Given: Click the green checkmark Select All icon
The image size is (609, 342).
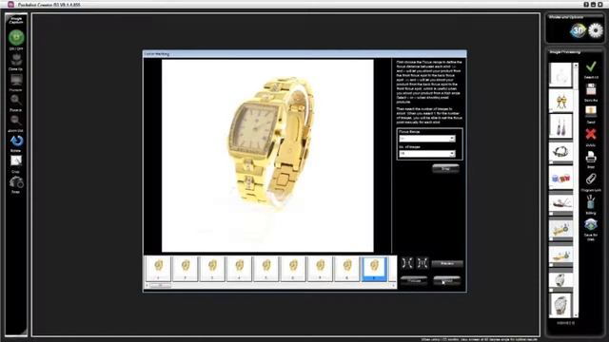Looking at the screenshot, I should click(591, 67).
